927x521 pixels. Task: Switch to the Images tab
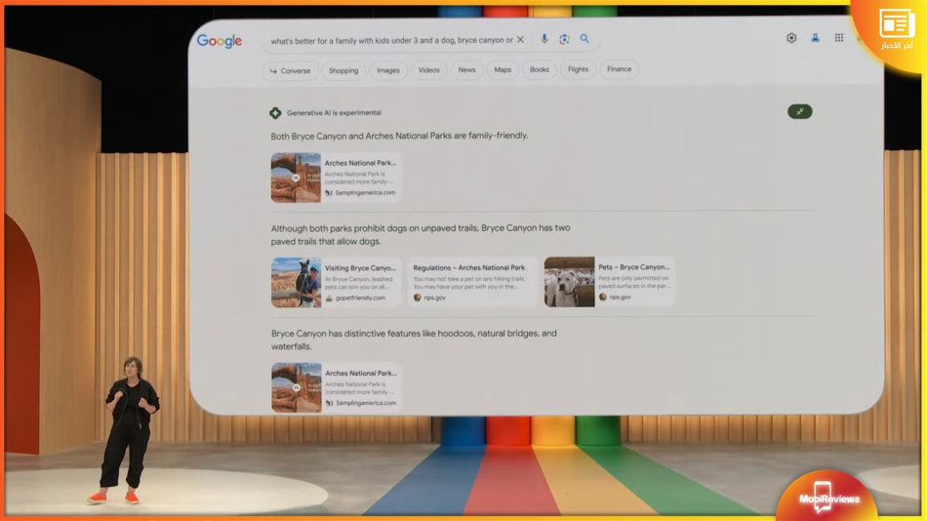(387, 70)
